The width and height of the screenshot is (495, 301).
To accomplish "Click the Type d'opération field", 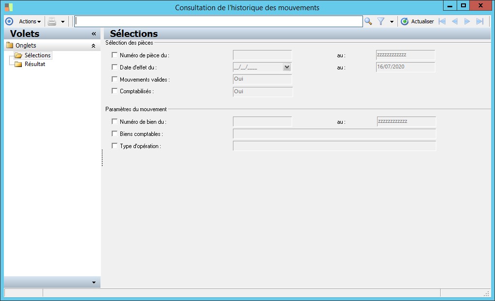I will [334, 146].
